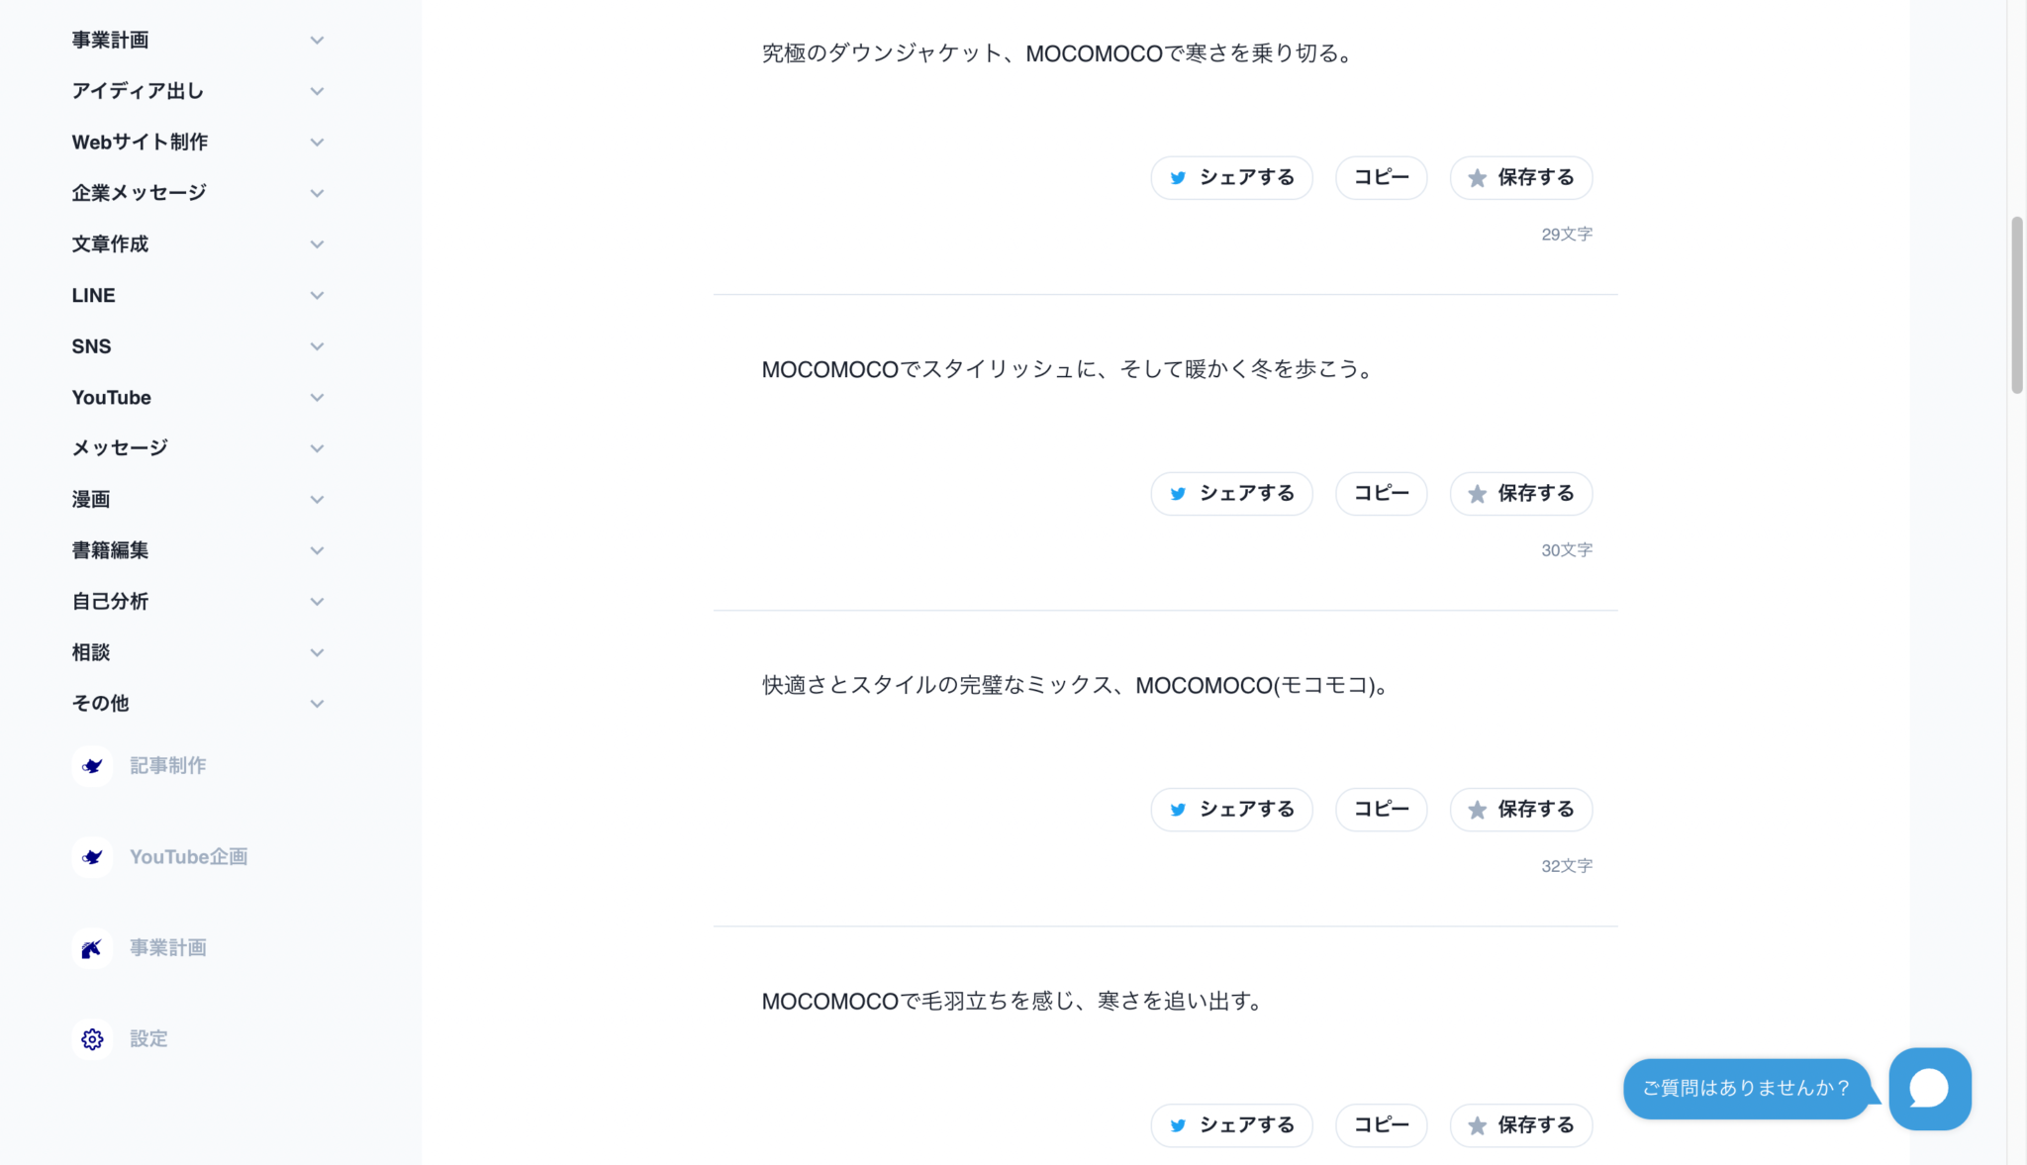Toggle 保存する for the 毛羽立ち slogan
Image resolution: width=2027 pixels, height=1165 pixels.
1520,1125
